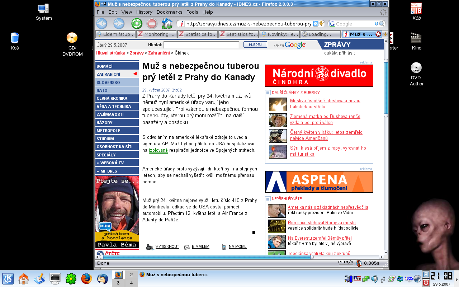
Task: Stop loading the page
Action: point(152,24)
